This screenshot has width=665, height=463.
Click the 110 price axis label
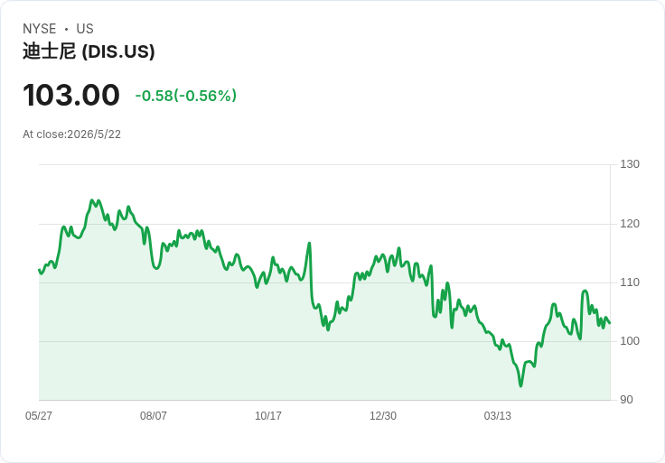pos(630,282)
